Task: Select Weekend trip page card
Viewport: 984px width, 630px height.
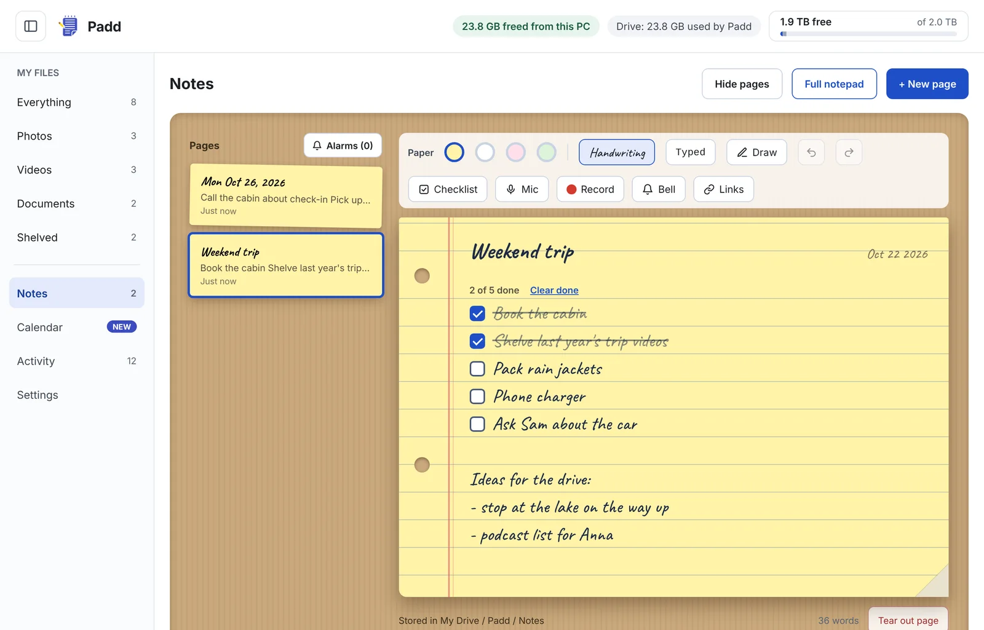Action: pyautogui.click(x=286, y=265)
